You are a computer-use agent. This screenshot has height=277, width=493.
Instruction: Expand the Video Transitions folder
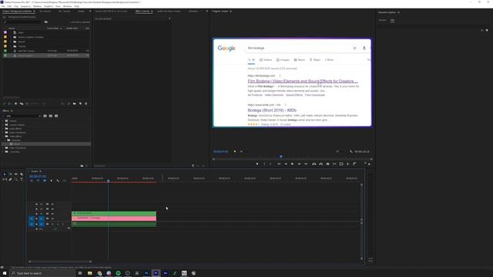[3, 148]
